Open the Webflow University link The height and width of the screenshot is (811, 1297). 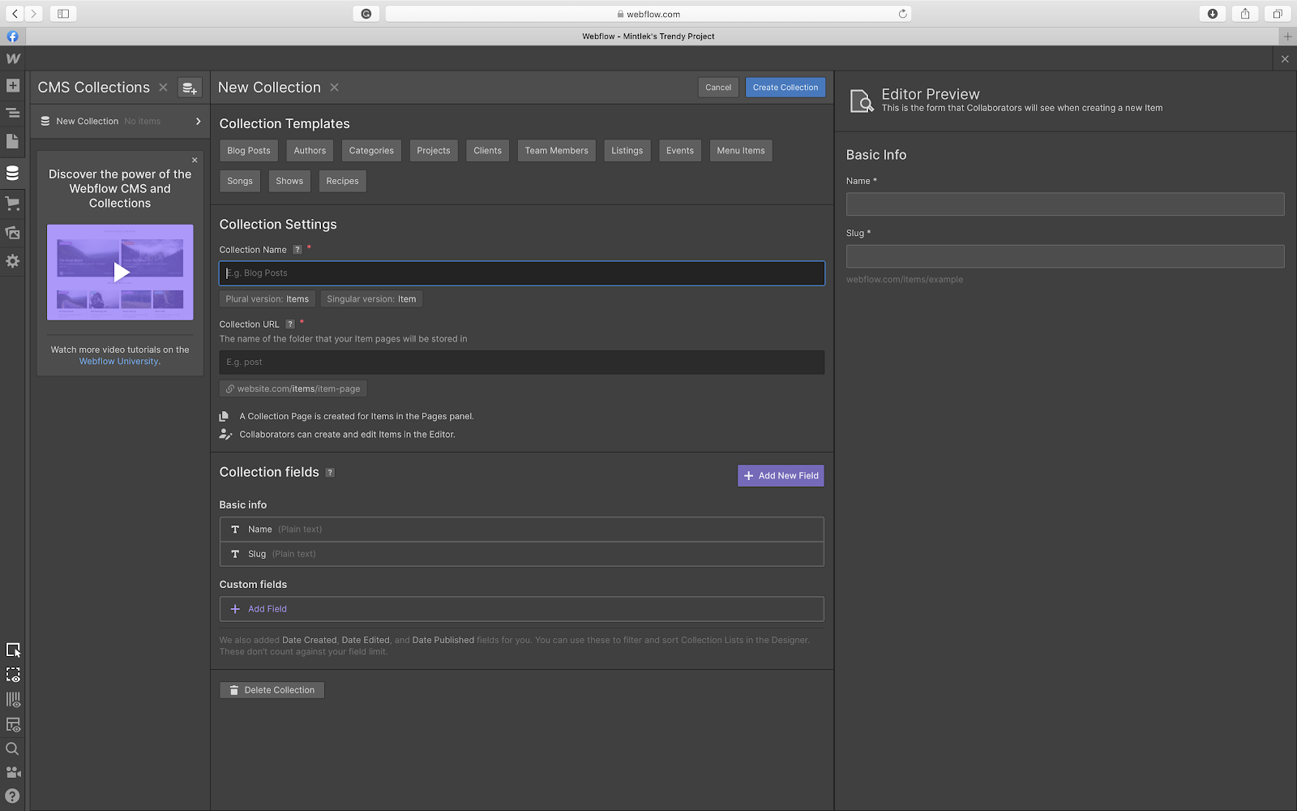click(118, 361)
